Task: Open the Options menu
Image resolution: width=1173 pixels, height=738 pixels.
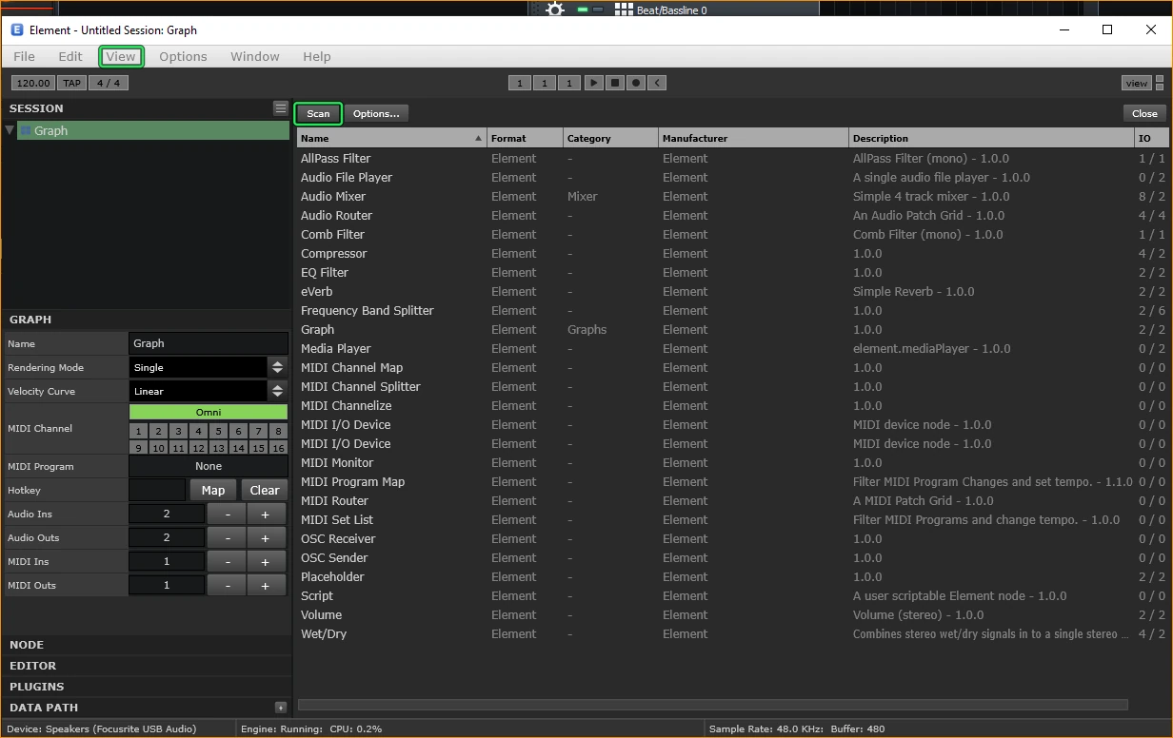Action: (x=183, y=56)
